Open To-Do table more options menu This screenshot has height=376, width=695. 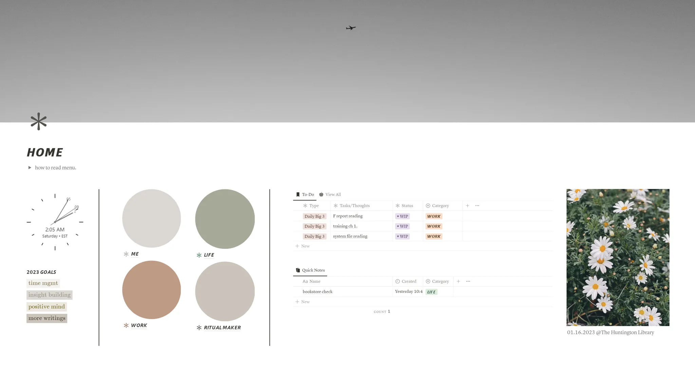tap(477, 206)
